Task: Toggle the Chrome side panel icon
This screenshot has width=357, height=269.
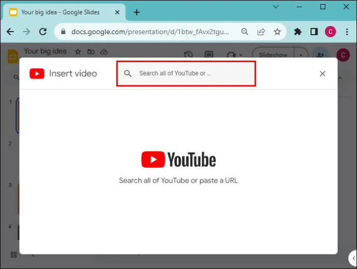Action: coord(314,32)
